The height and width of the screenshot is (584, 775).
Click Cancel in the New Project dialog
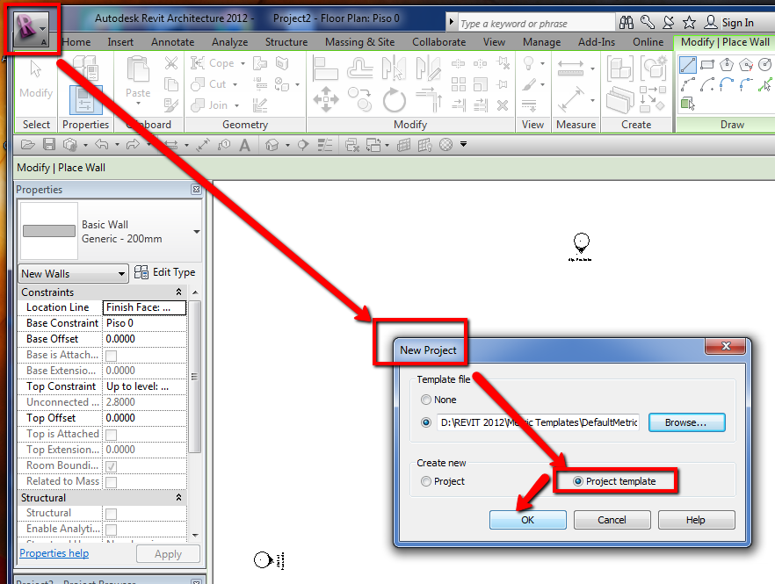(x=612, y=520)
